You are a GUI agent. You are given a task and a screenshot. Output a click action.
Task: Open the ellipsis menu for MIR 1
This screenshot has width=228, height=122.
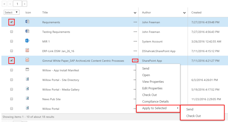[135, 41]
